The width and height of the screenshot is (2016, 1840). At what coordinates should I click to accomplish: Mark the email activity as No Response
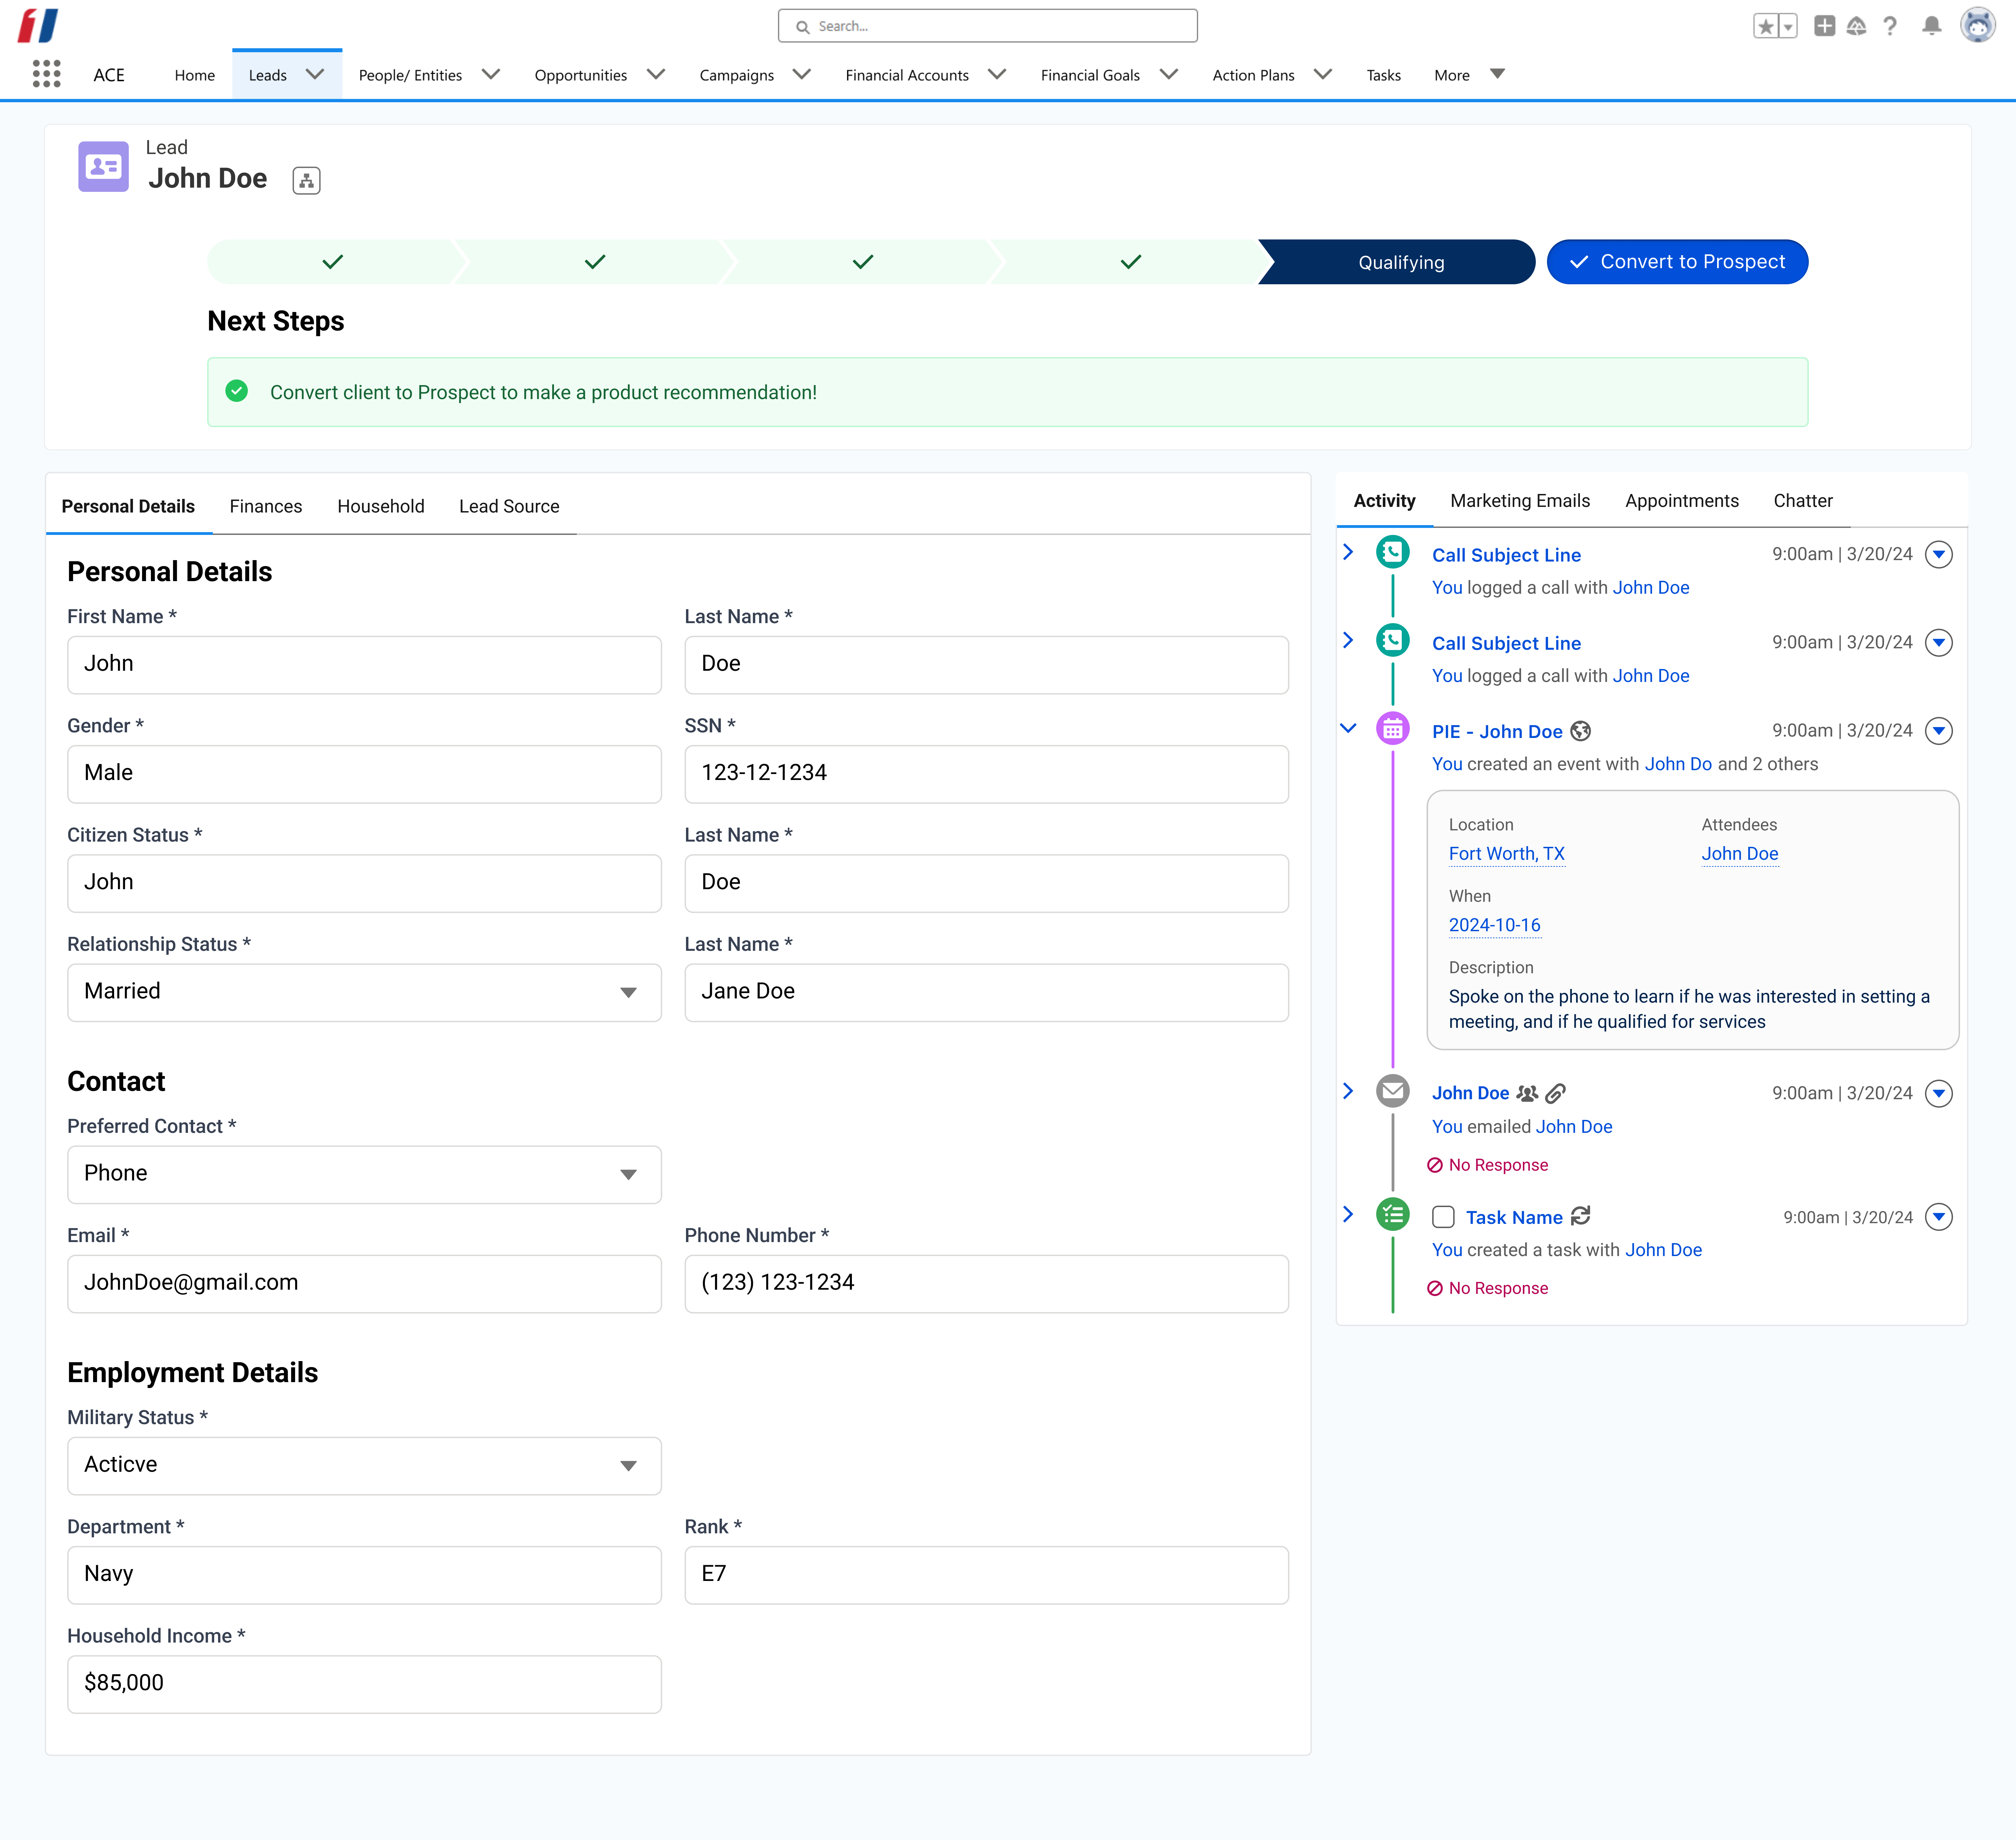(x=1487, y=1164)
